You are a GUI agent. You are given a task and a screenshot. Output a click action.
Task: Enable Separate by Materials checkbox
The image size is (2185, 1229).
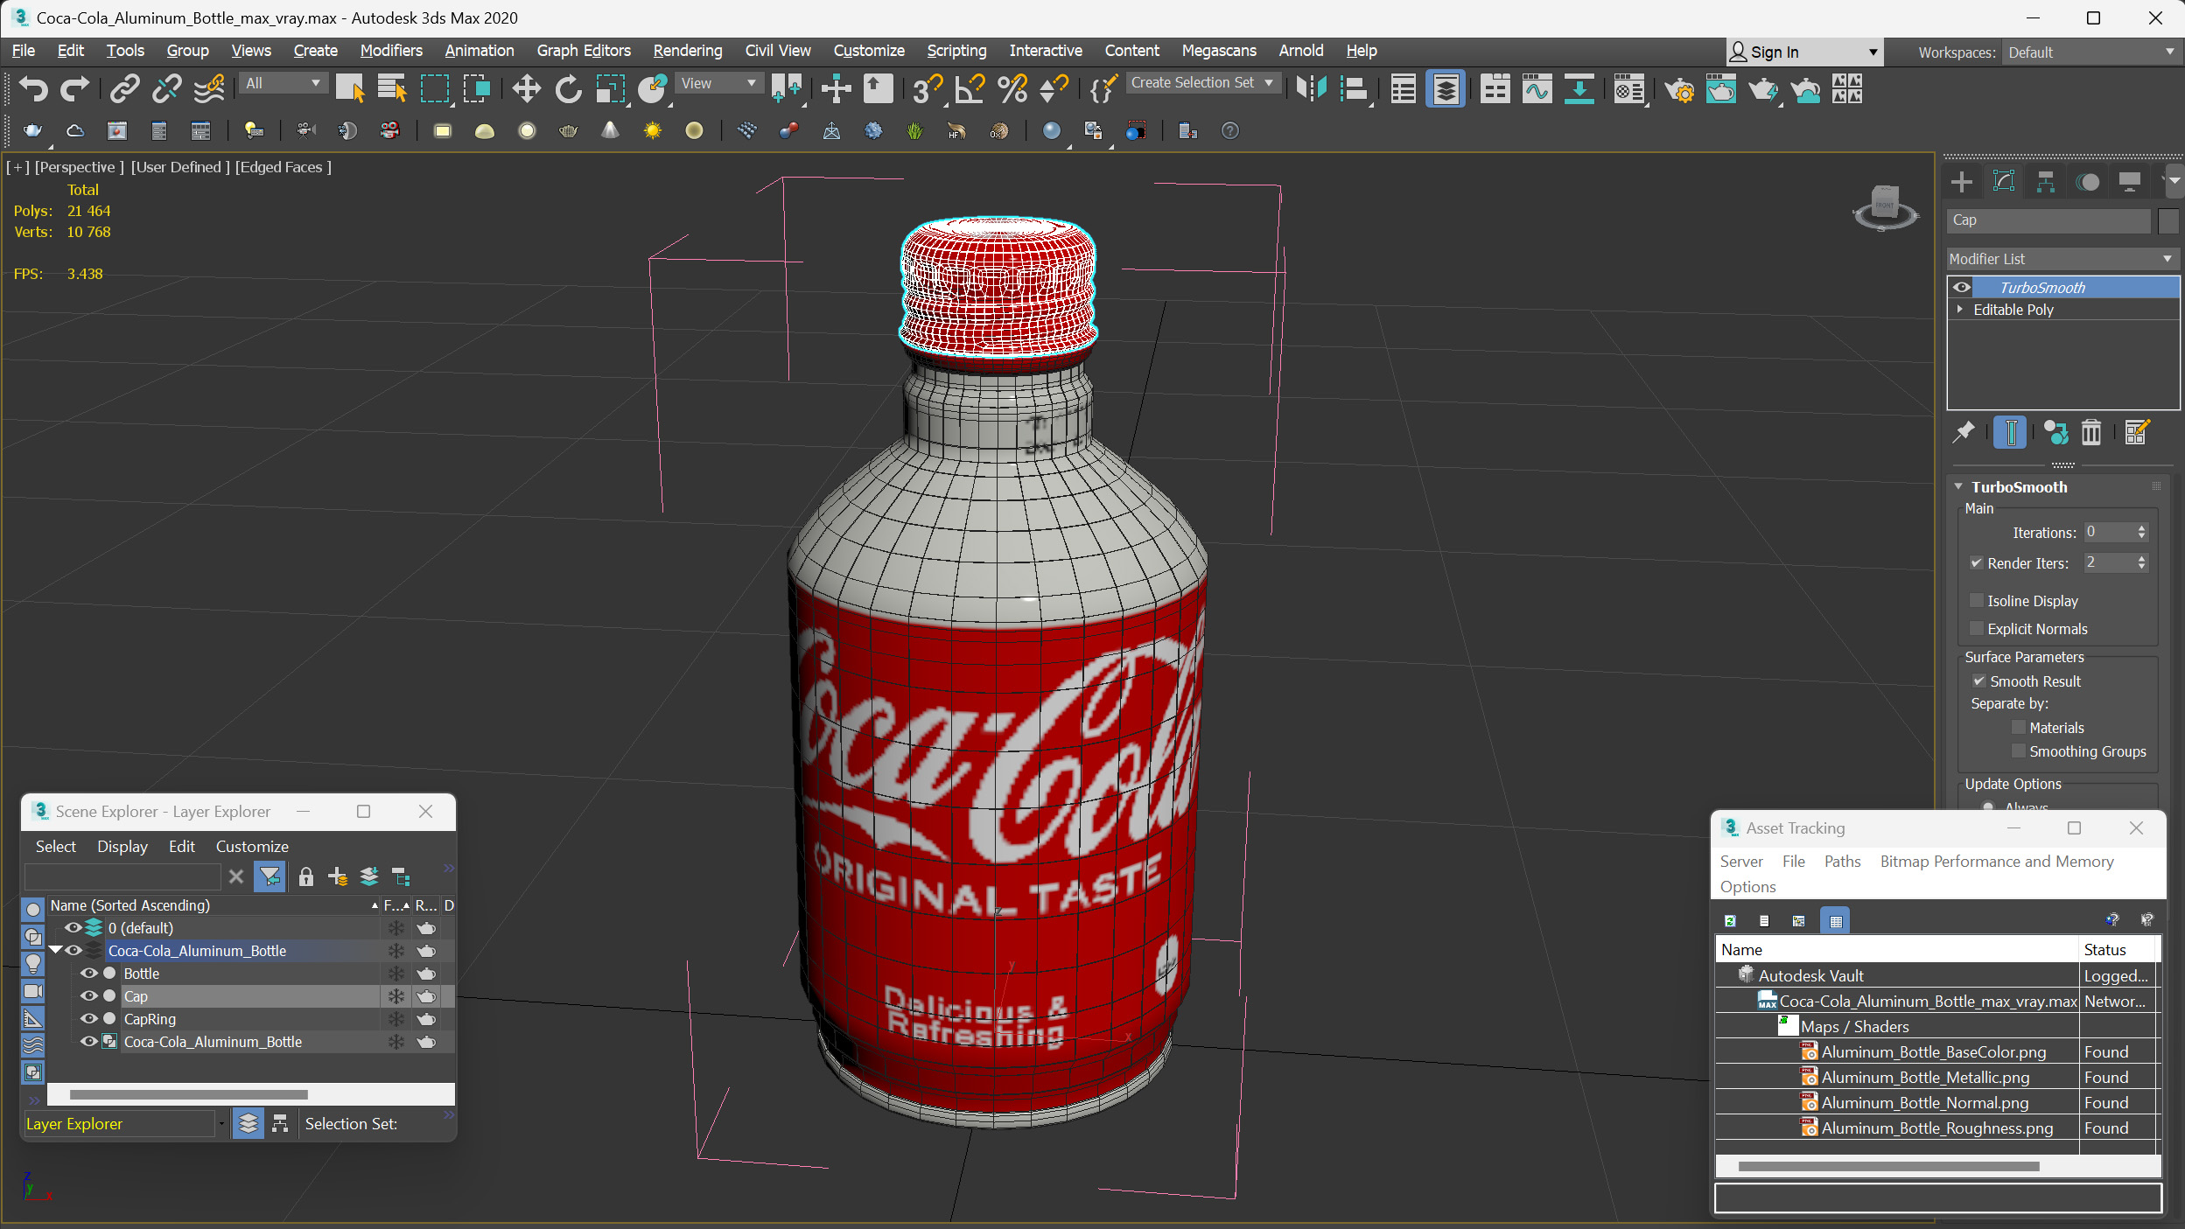(2018, 728)
